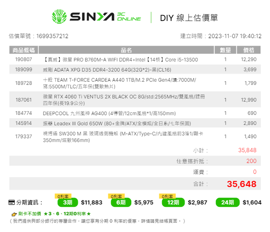Viewport: 270px width, 232px height.
Task: Select the 12期 installment badge
Action: (173, 202)
